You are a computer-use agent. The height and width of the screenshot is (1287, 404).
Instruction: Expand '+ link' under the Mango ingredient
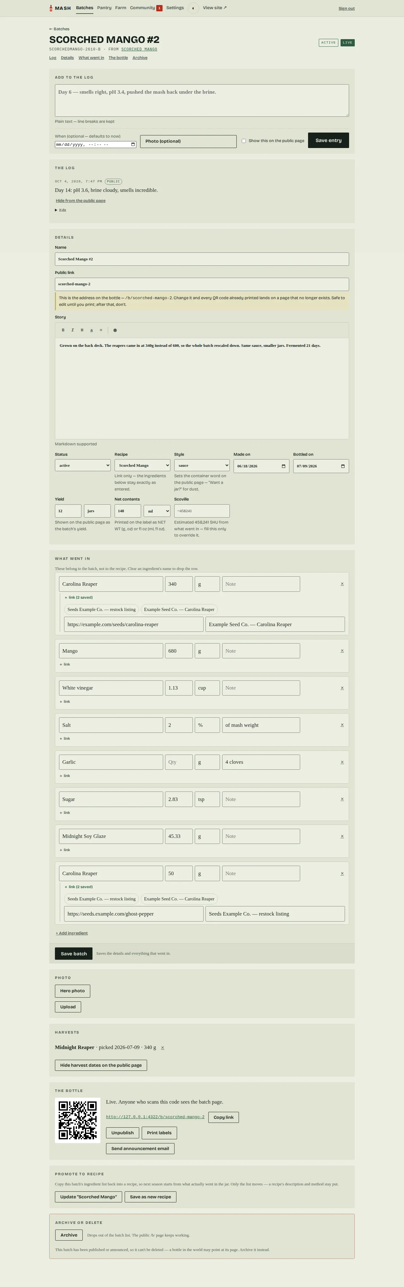[65, 664]
